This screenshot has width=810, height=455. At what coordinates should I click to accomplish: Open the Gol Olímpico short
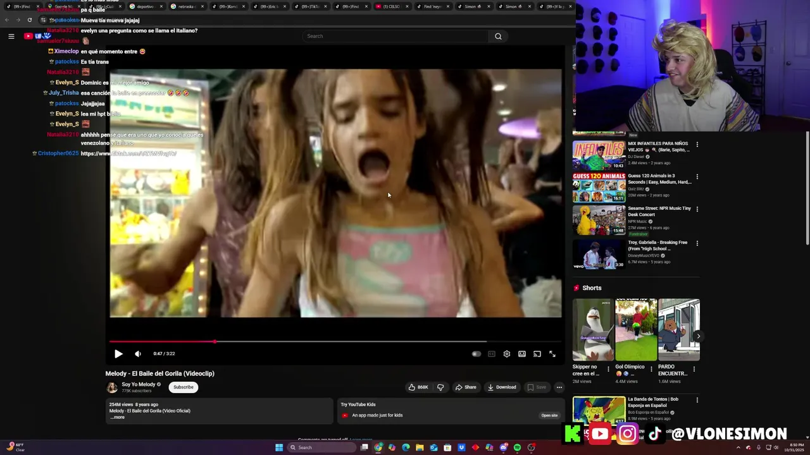coord(635,329)
